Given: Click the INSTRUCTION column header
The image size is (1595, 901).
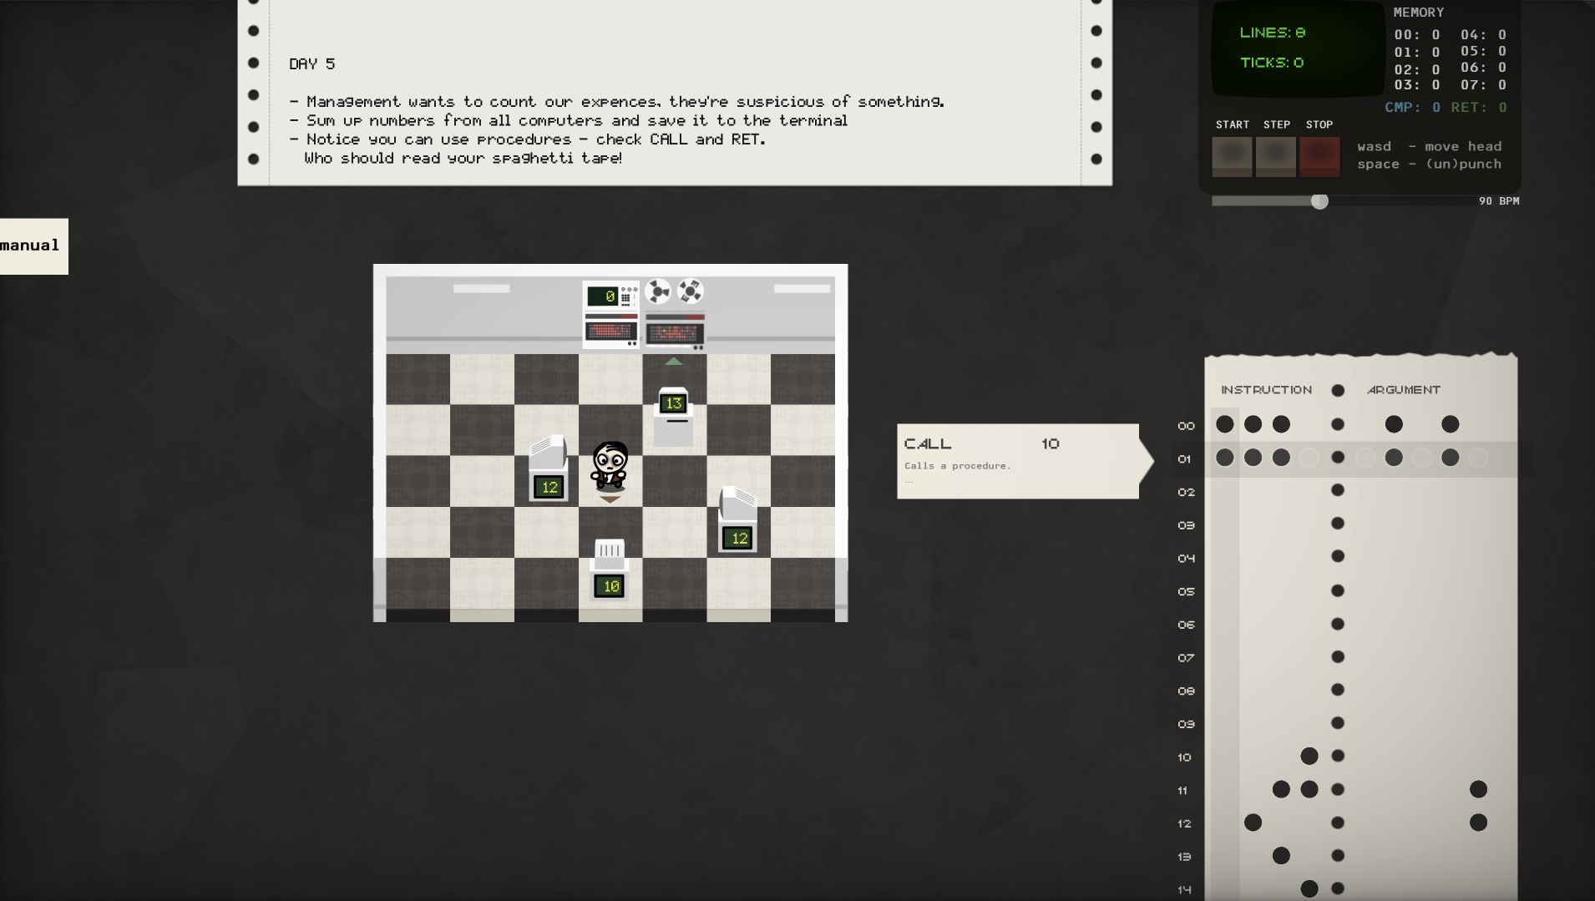Looking at the screenshot, I should pos(1266,390).
